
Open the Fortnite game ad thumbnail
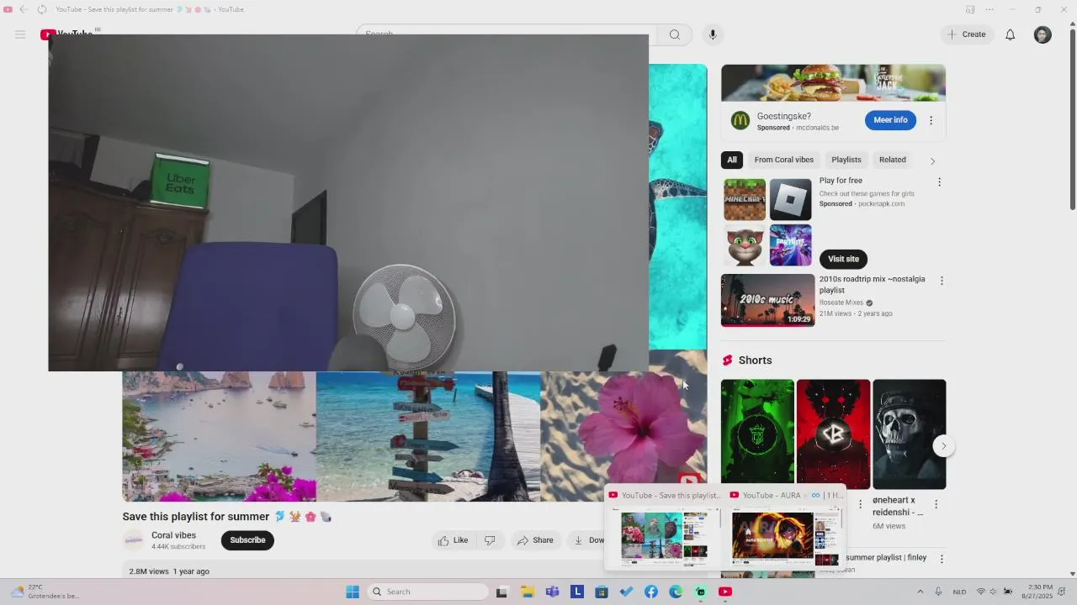tap(791, 245)
